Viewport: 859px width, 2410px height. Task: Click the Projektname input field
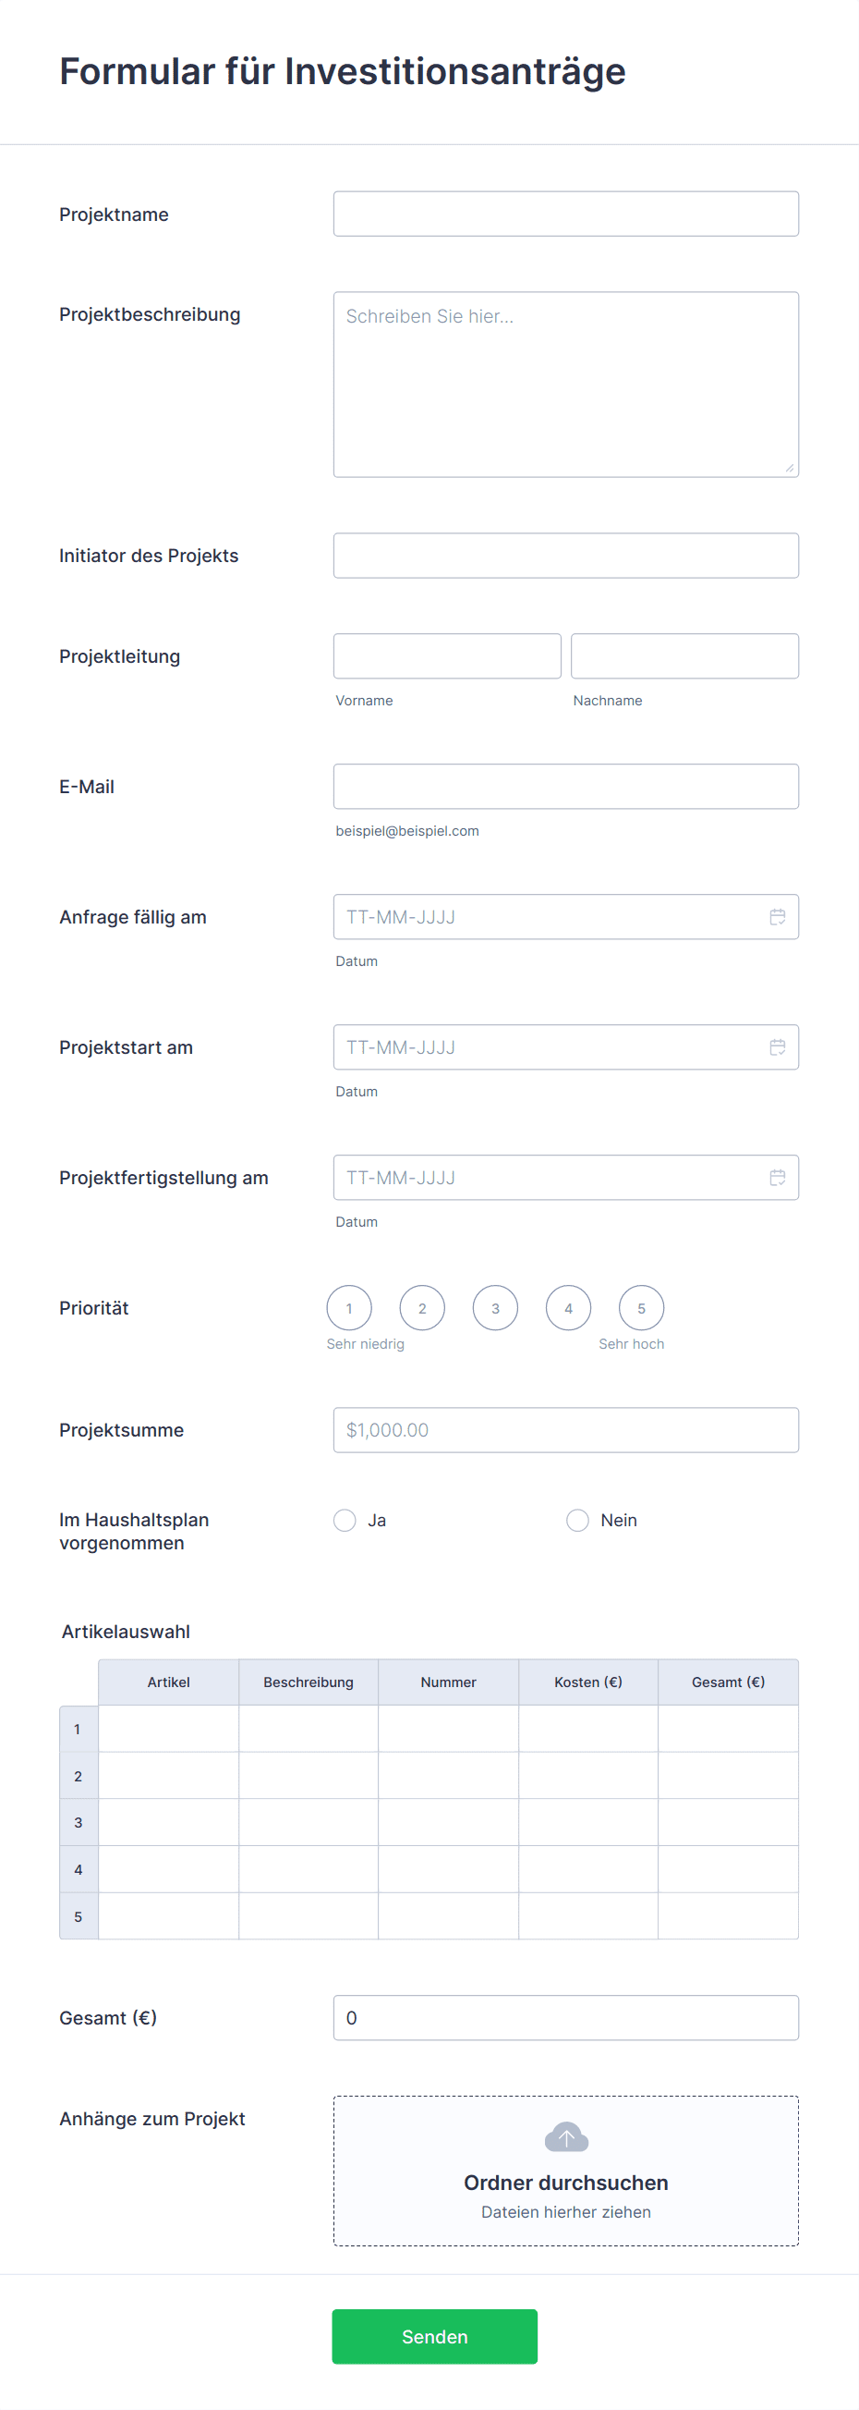565,214
